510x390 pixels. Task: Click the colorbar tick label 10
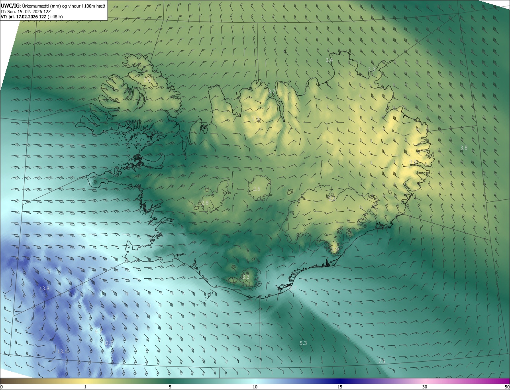tap(255, 387)
